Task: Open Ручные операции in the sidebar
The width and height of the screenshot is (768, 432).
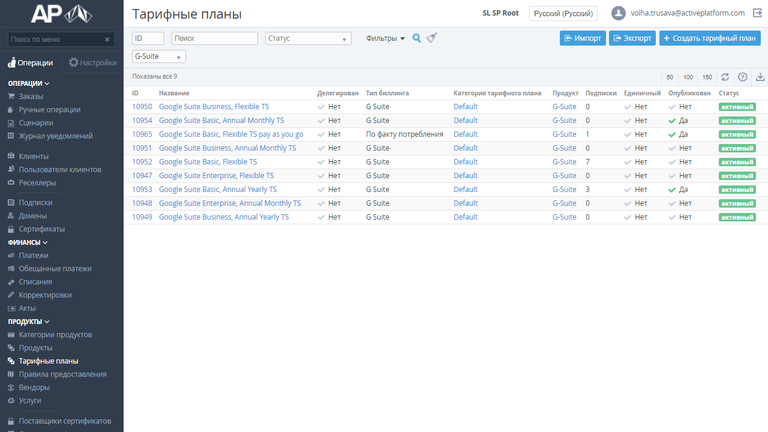Action: (49, 110)
